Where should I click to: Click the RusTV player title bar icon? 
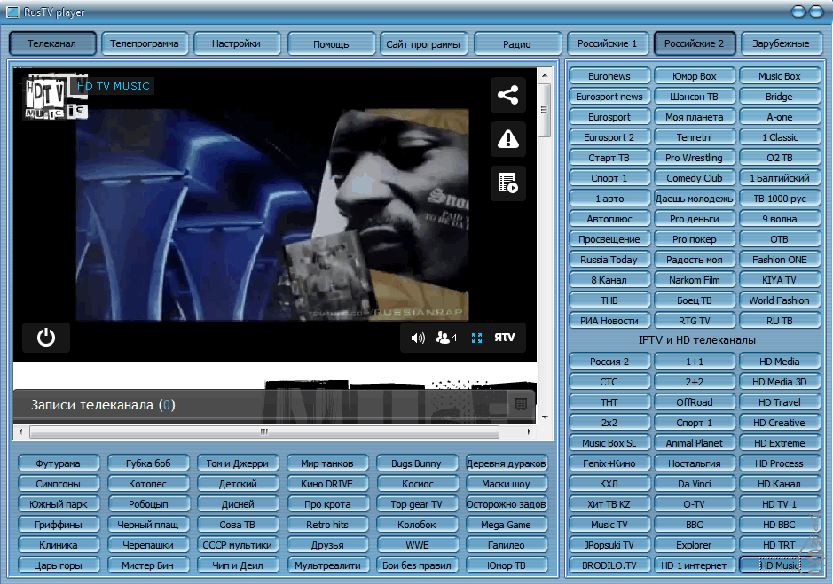pos(12,12)
